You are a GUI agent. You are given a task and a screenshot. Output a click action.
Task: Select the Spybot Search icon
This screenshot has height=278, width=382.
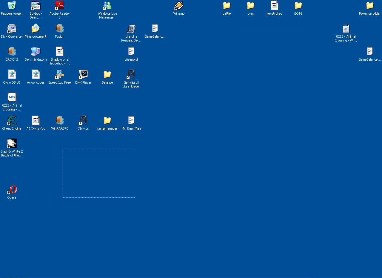[x=36, y=5]
